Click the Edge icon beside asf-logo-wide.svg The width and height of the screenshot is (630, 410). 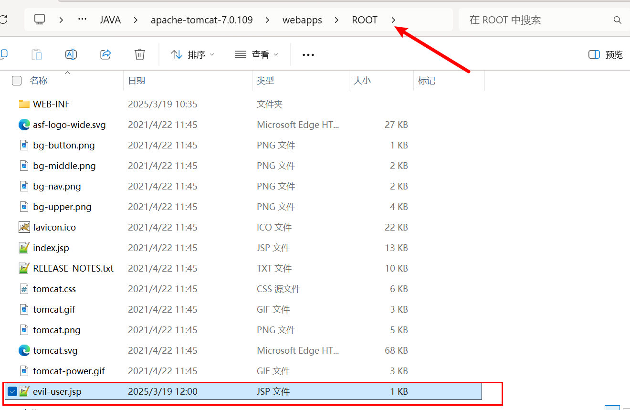(x=24, y=125)
